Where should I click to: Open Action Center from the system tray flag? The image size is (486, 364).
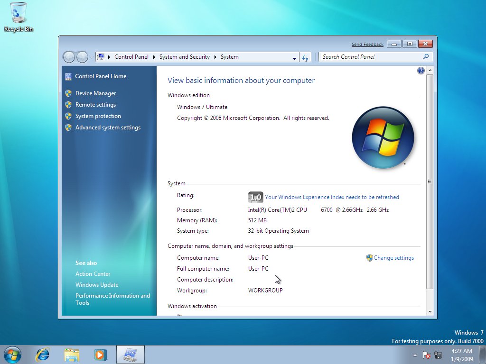click(x=426, y=355)
